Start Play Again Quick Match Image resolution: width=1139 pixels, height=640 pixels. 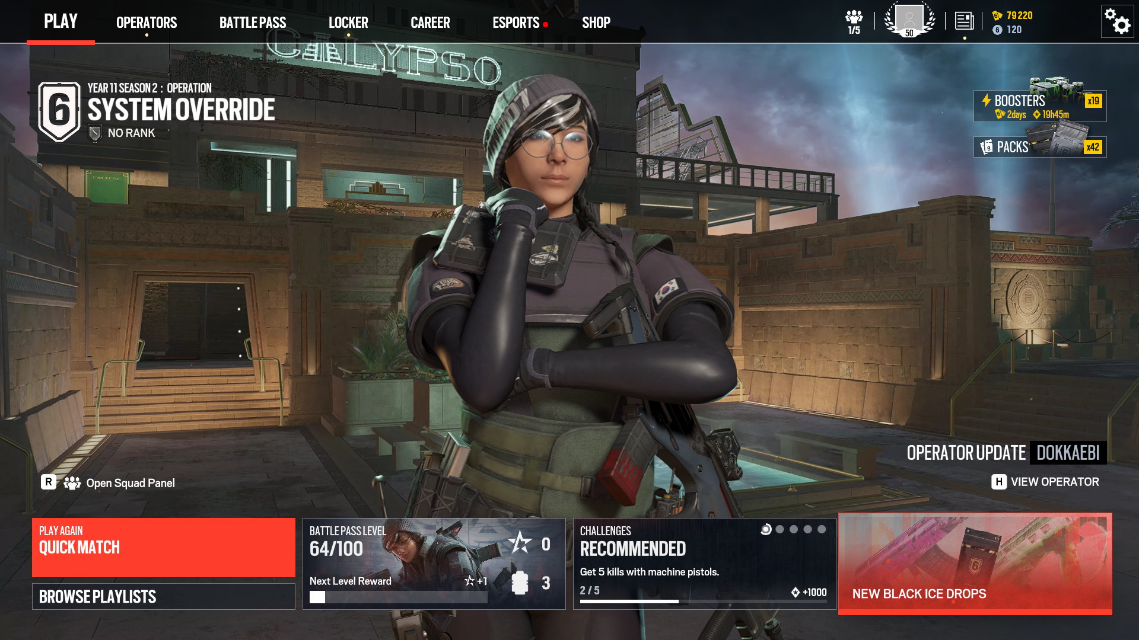[164, 548]
